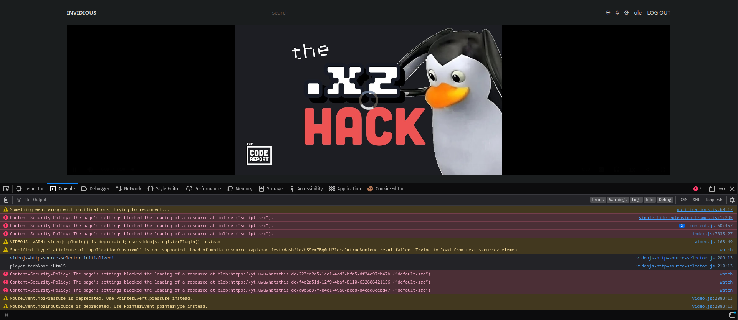Open console settings gear icon
This screenshot has height=320, width=738.
(732, 200)
